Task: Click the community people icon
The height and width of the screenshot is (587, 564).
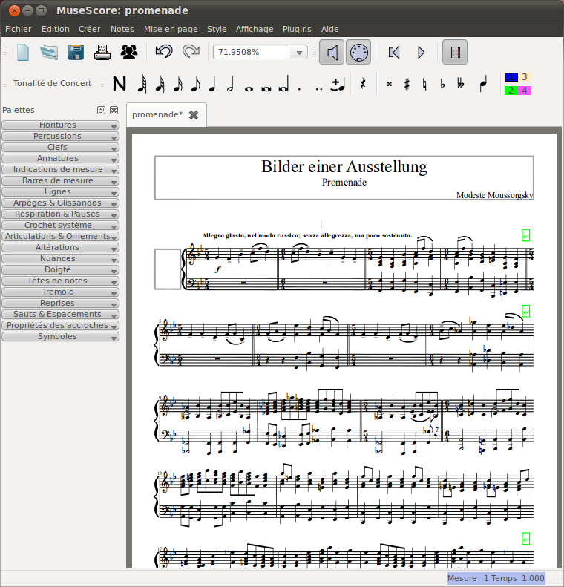Action: tap(128, 52)
